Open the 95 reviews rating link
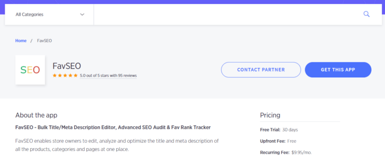The width and height of the screenshot is (385, 158). [108, 76]
